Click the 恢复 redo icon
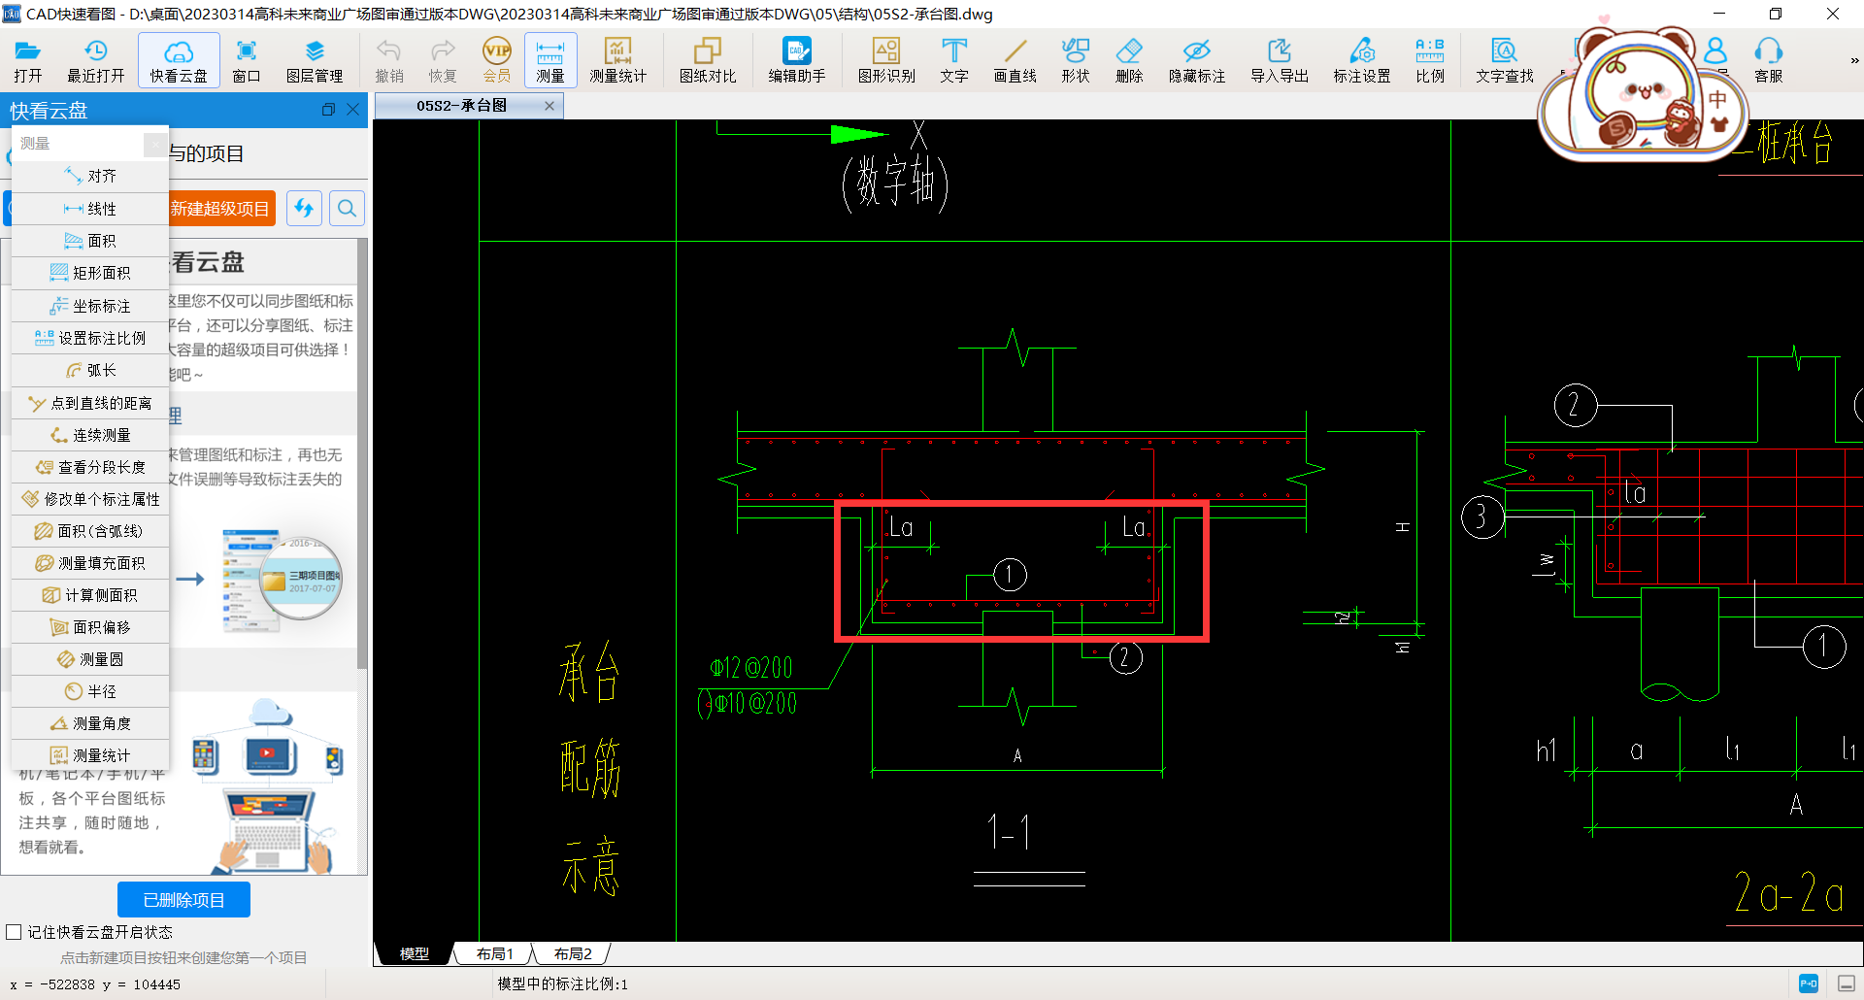Screen dimensions: 1864x1000 point(443,60)
